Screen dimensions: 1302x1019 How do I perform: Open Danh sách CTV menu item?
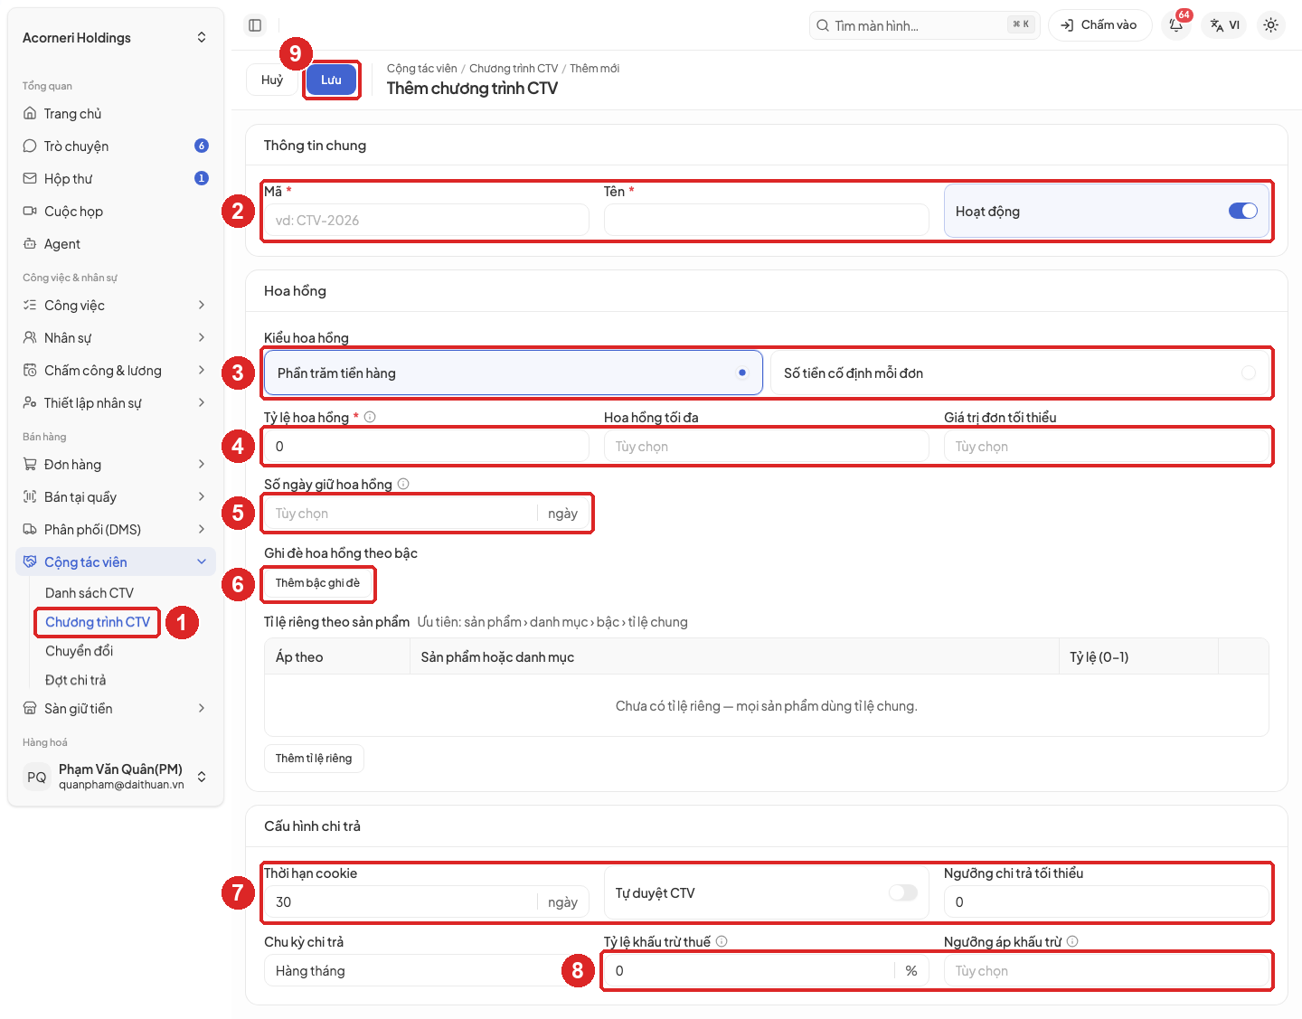(x=90, y=592)
